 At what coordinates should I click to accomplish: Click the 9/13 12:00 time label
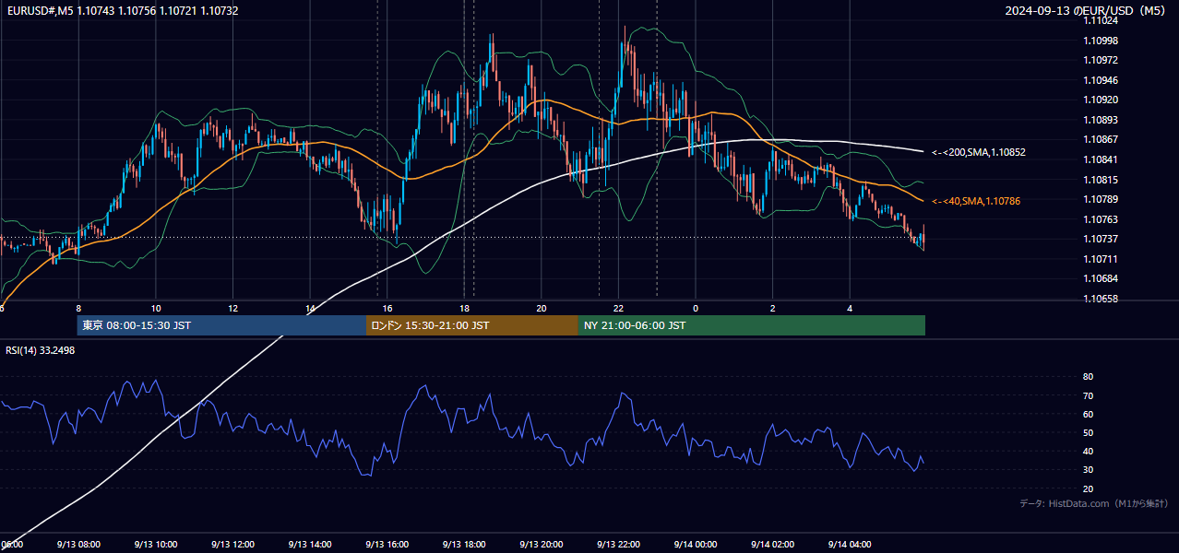[x=232, y=545]
